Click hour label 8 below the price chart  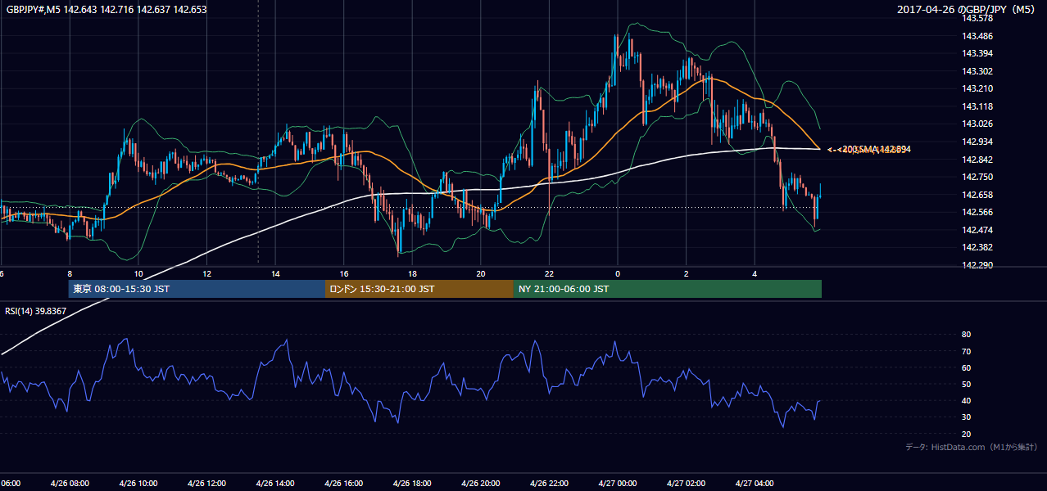tap(70, 273)
